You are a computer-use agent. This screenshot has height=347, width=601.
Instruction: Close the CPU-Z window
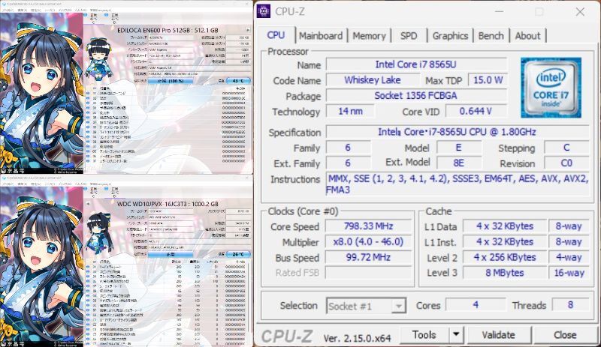[580, 11]
